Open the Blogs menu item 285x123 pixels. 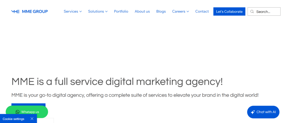tap(161, 11)
